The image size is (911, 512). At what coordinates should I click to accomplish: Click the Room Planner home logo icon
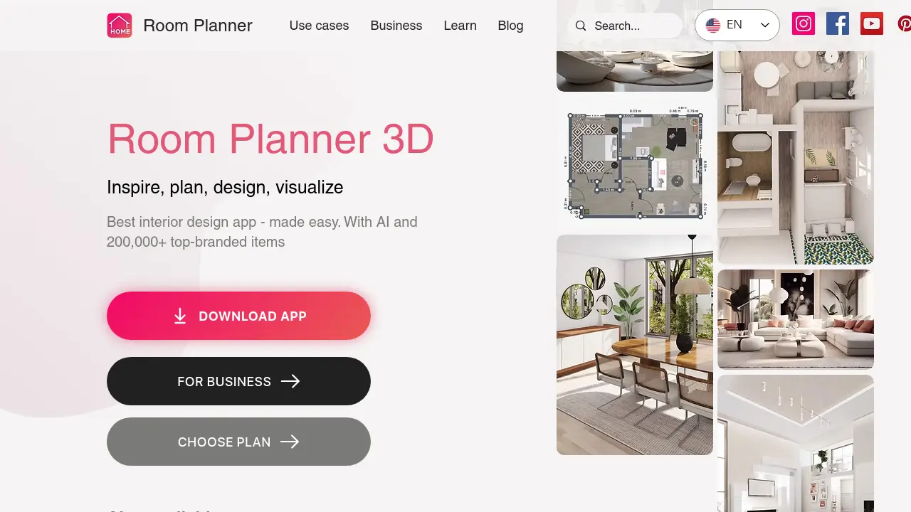(120, 26)
